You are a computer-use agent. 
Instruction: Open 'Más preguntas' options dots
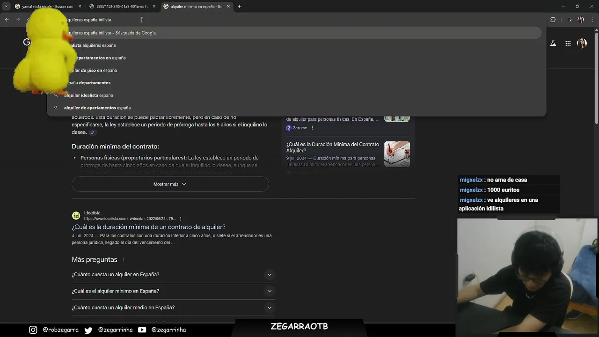124,260
